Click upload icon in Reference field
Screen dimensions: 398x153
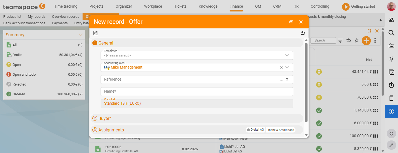pos(287,80)
